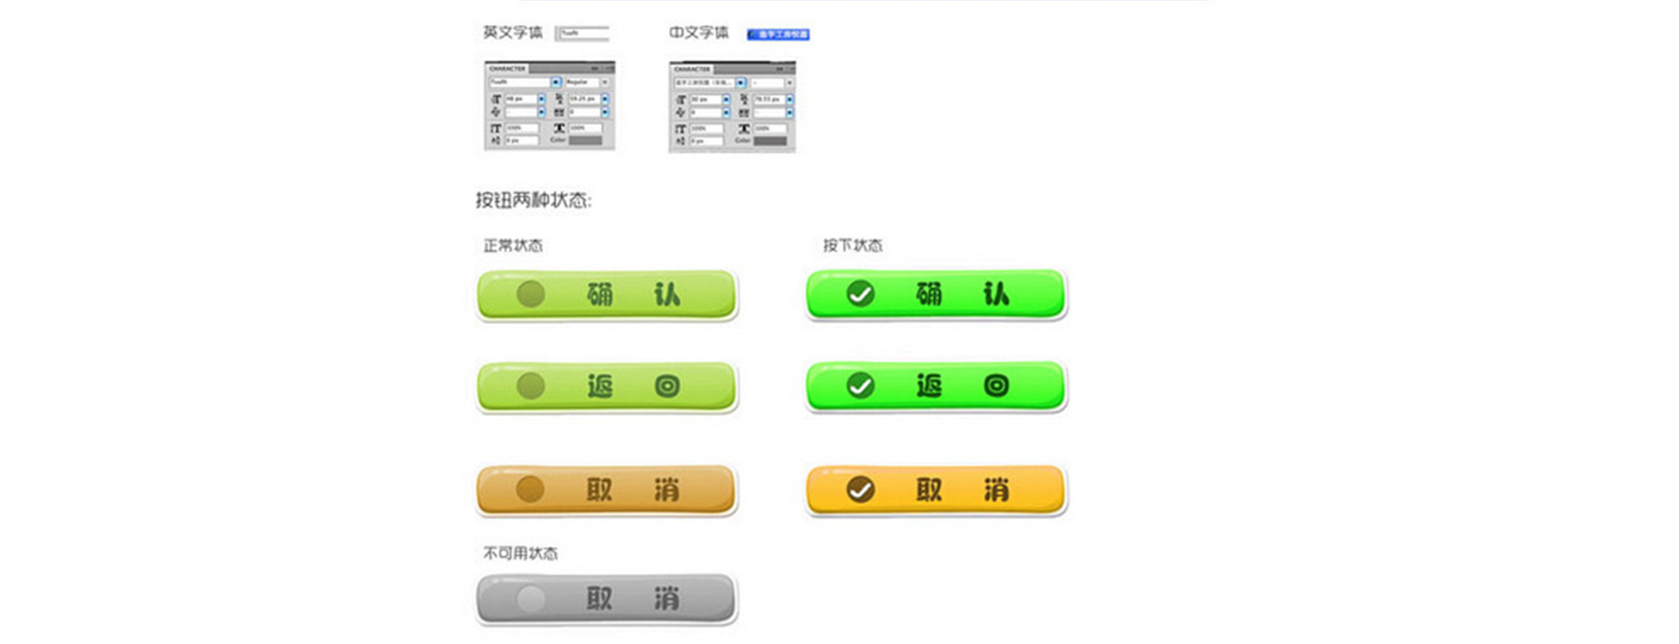Click the baseline shift icon in English-font Character panel
Screen dimensions: 1679x644
click(x=496, y=140)
